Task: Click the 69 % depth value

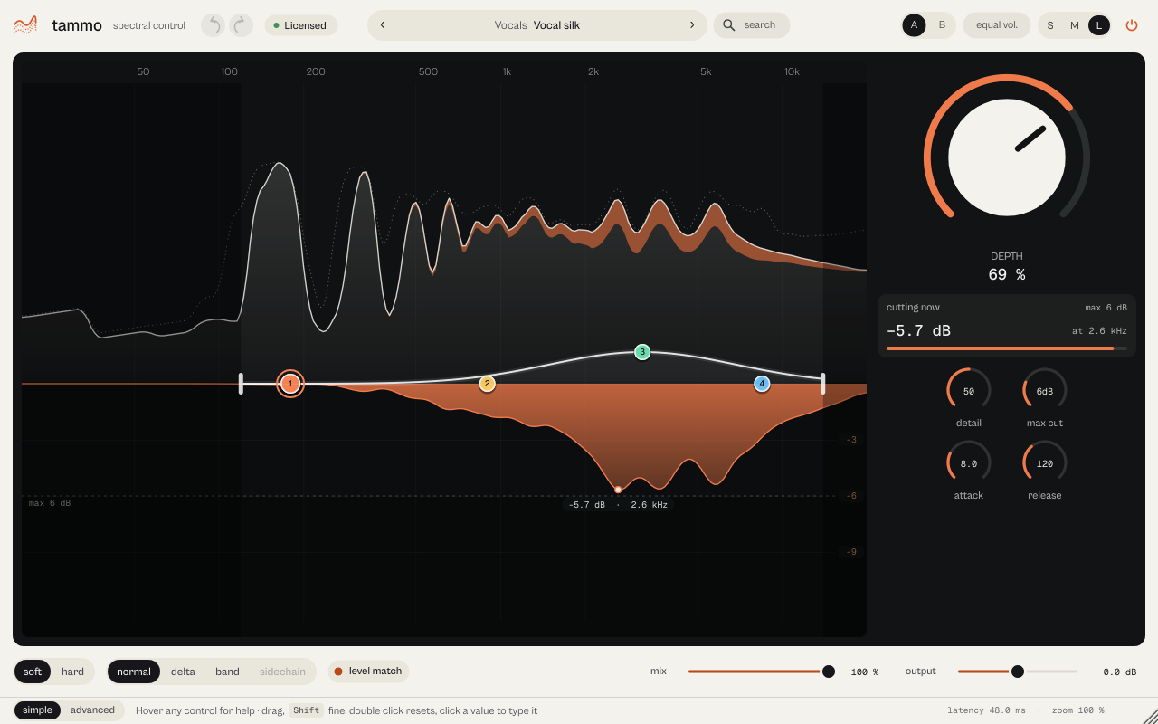Action: point(1007,274)
